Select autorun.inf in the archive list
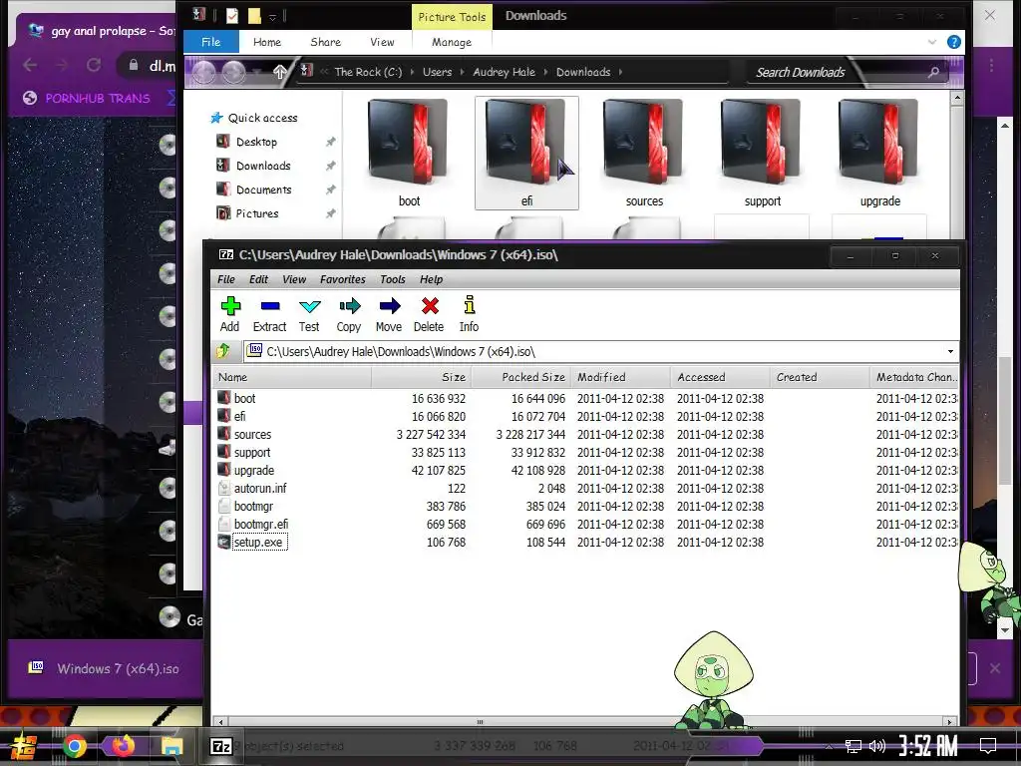 tap(586, 488)
